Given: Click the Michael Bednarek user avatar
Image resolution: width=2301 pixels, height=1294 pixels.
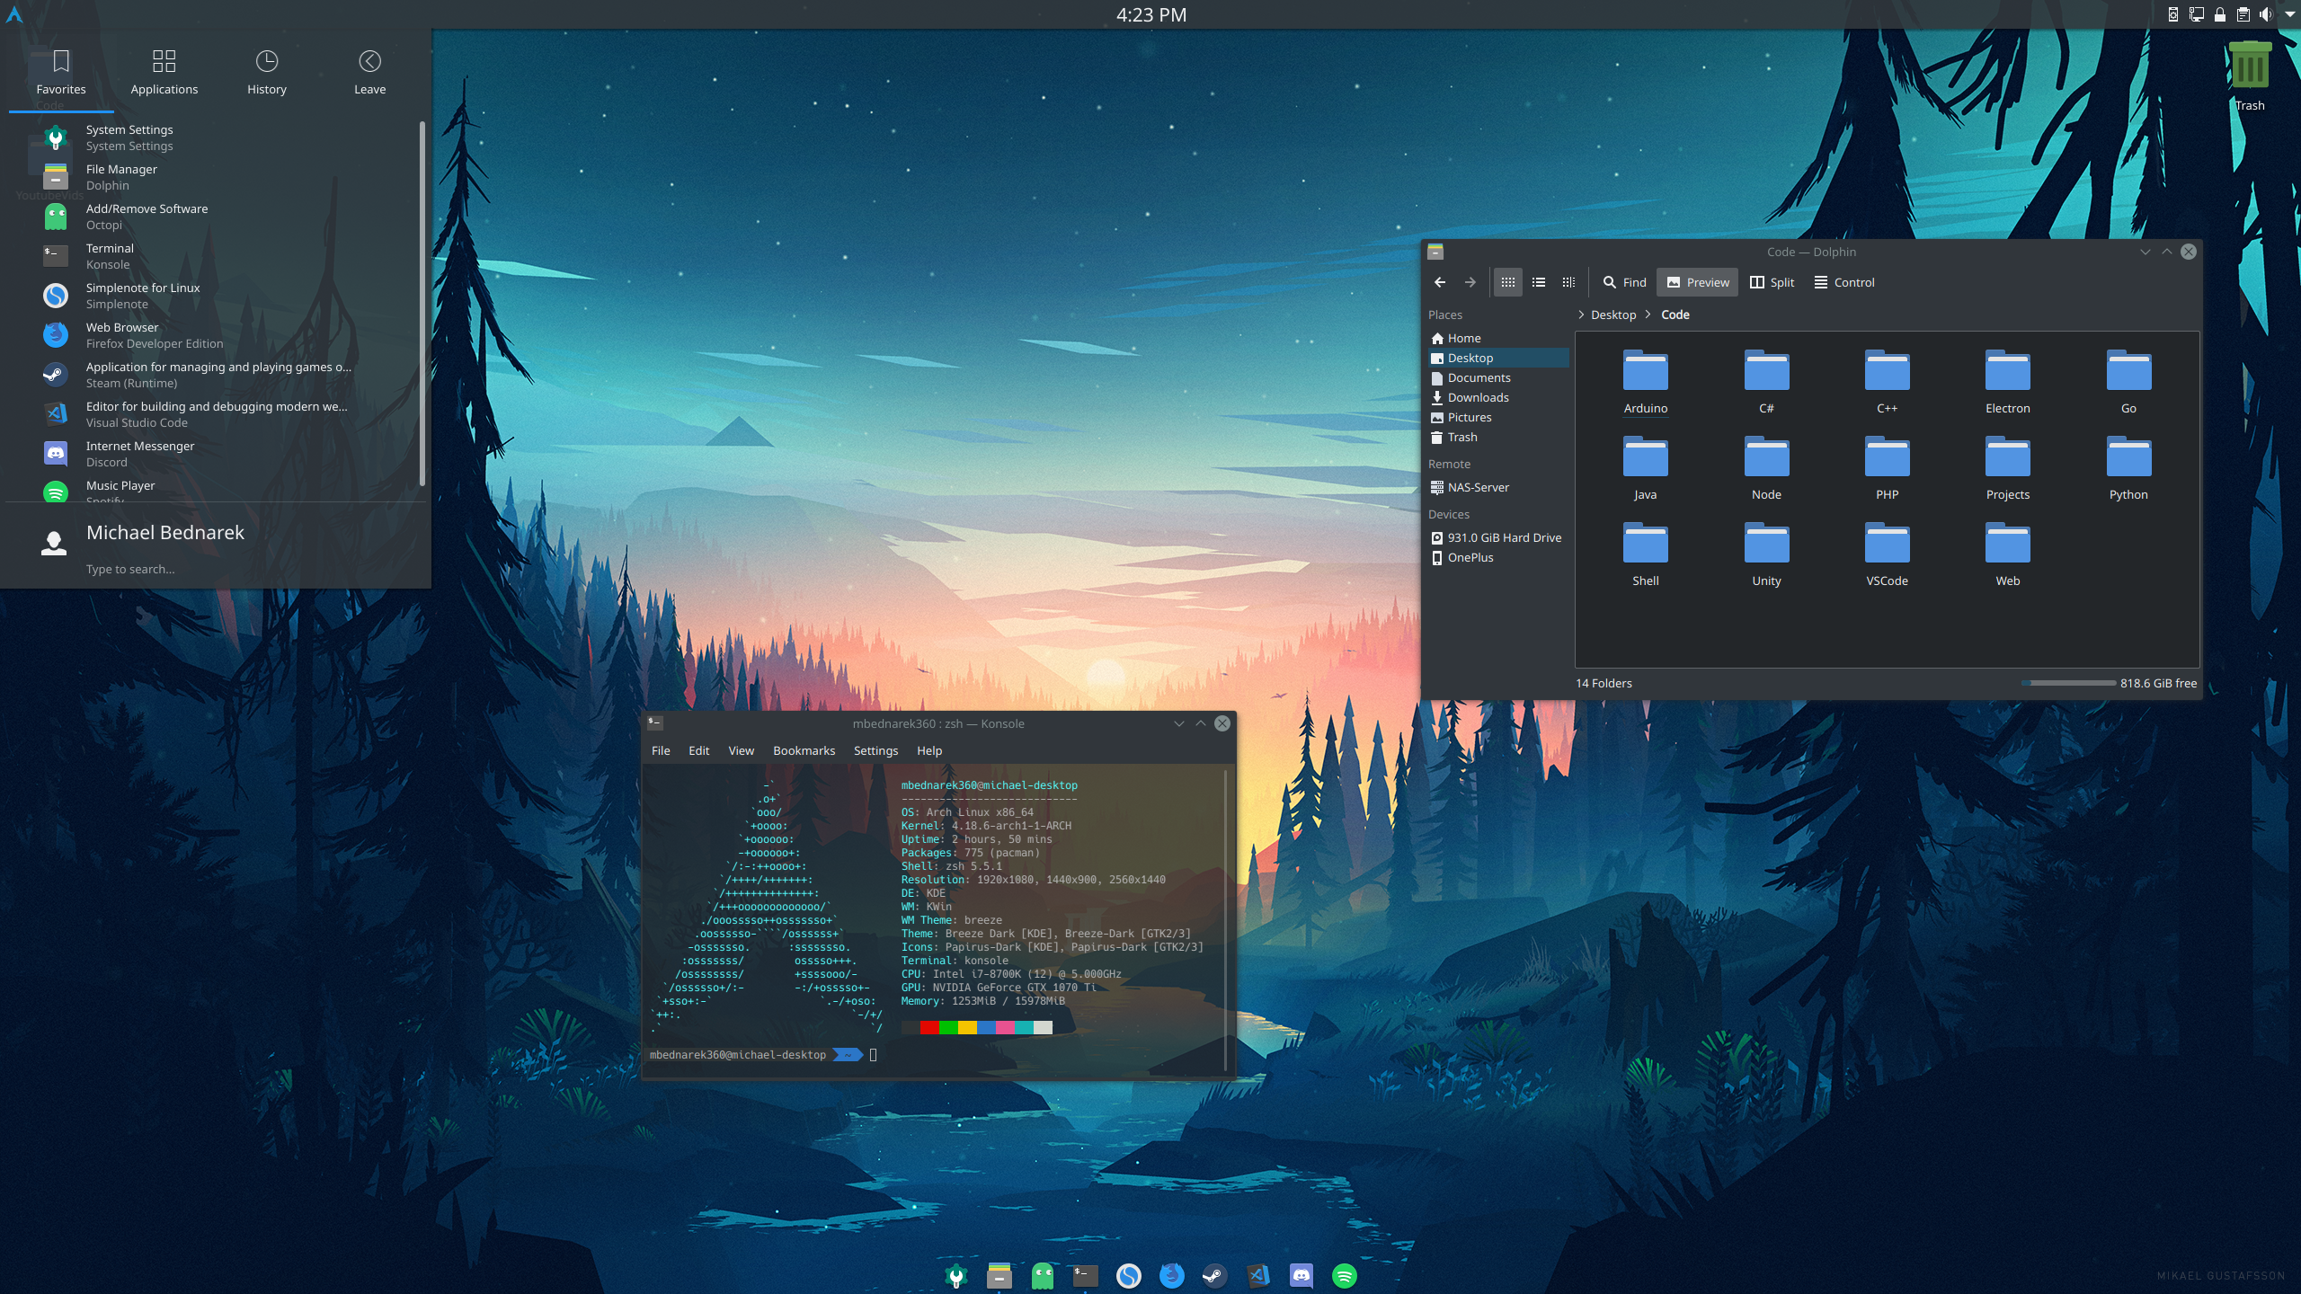Looking at the screenshot, I should point(54,543).
